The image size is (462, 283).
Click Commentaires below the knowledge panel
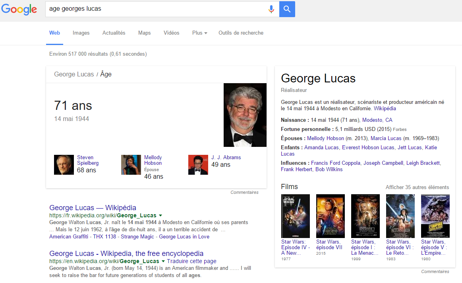[435, 271]
